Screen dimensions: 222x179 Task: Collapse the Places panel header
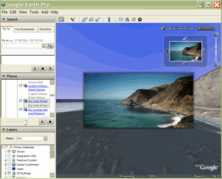tap(4, 76)
